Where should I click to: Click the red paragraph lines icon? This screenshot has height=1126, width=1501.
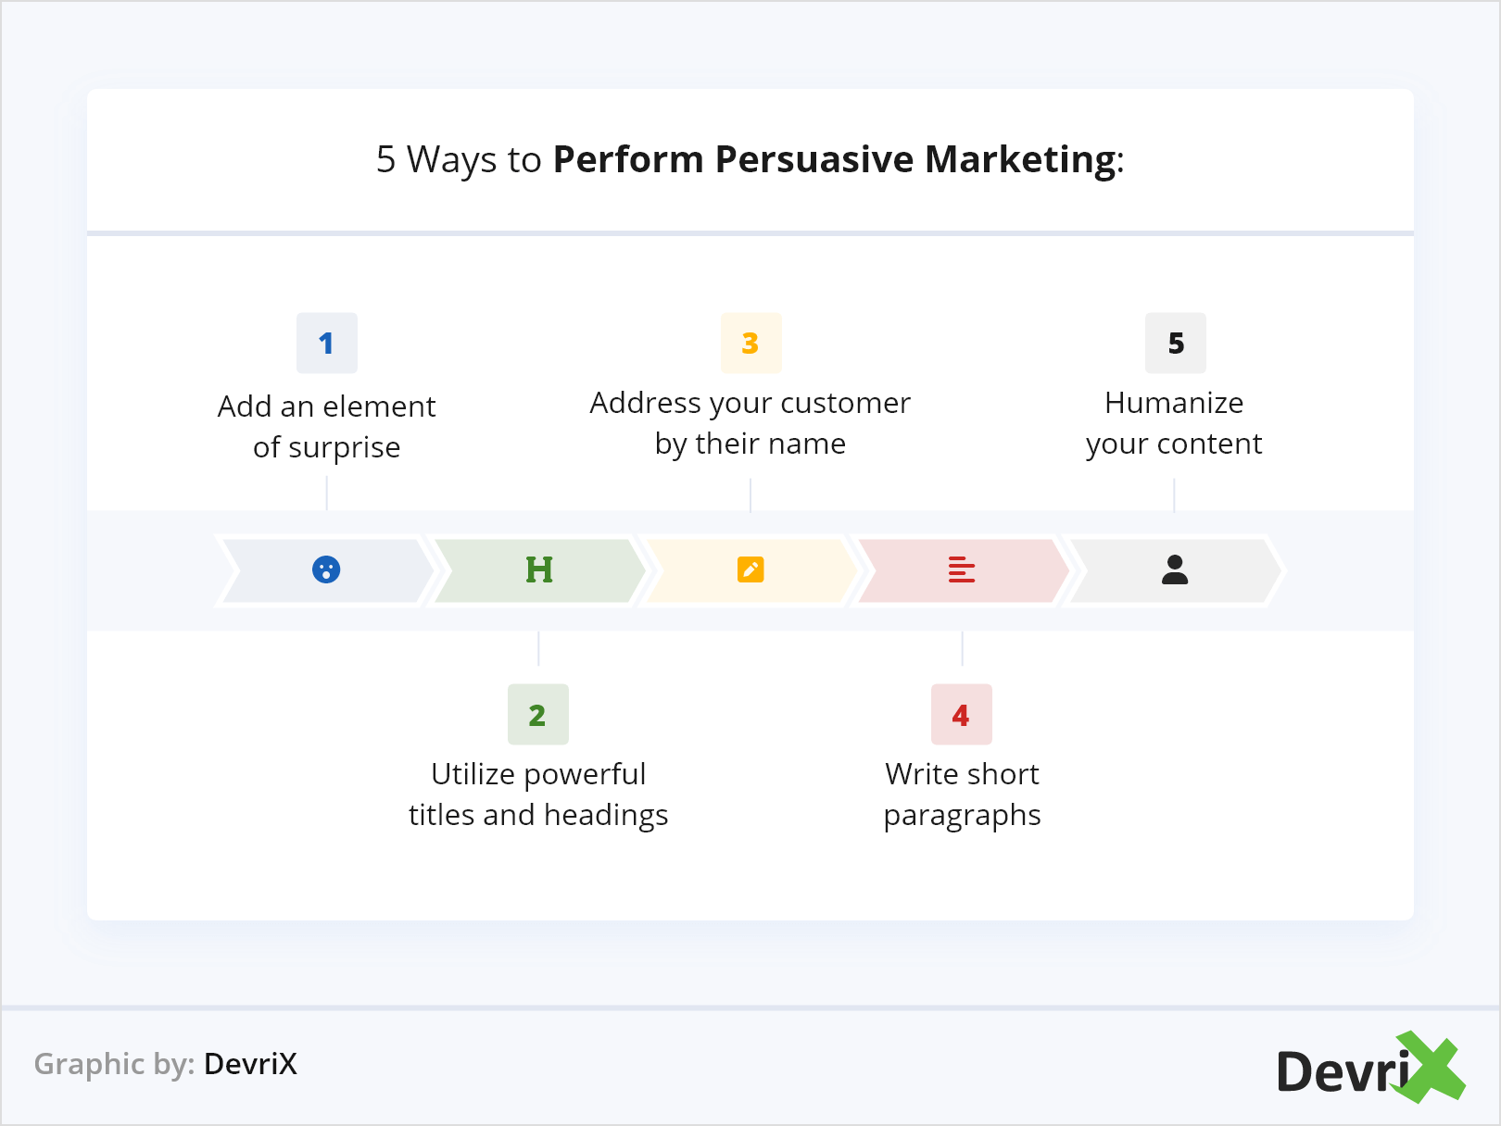coord(962,569)
